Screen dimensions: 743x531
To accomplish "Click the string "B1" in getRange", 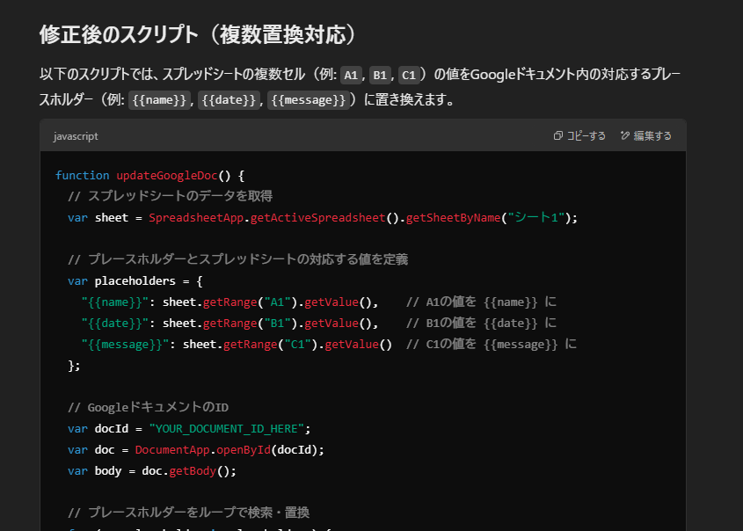I will coord(277,323).
